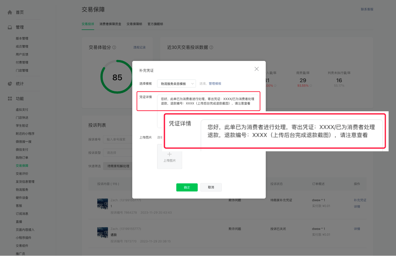The height and width of the screenshot is (256, 396).
Task: Click the plus icon to upload image
Action: [170, 154]
